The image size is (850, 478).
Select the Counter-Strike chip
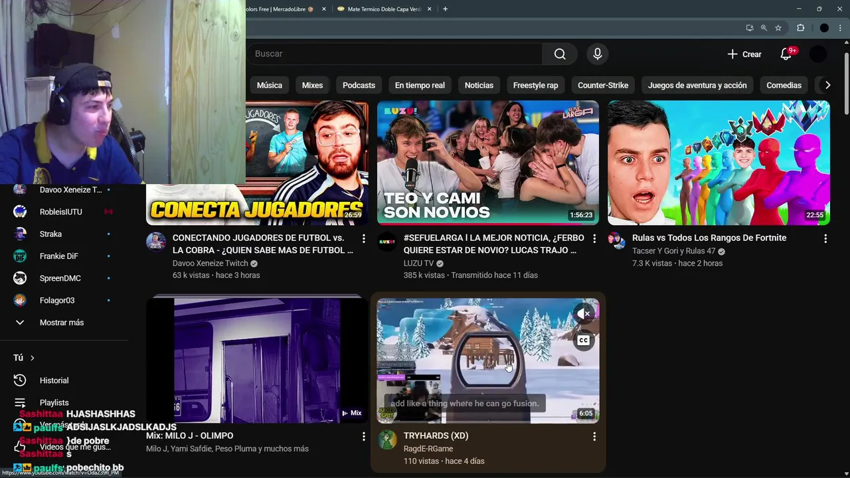[603, 85]
